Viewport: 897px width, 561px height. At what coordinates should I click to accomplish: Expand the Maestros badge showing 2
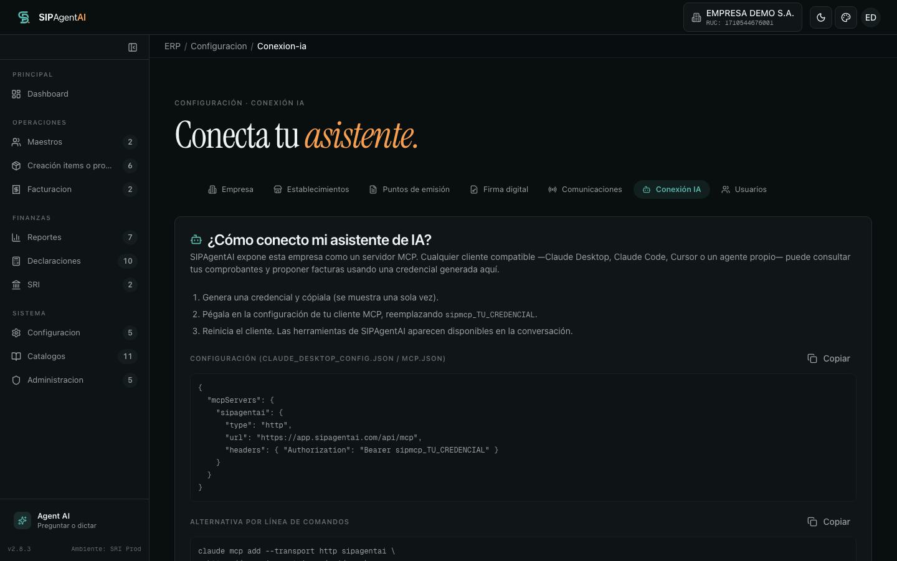coord(130,142)
